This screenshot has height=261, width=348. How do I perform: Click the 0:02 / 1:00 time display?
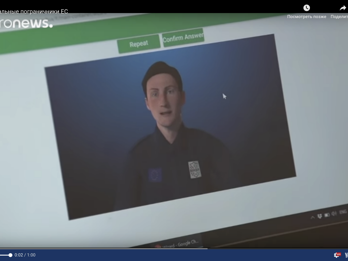pos(25,255)
